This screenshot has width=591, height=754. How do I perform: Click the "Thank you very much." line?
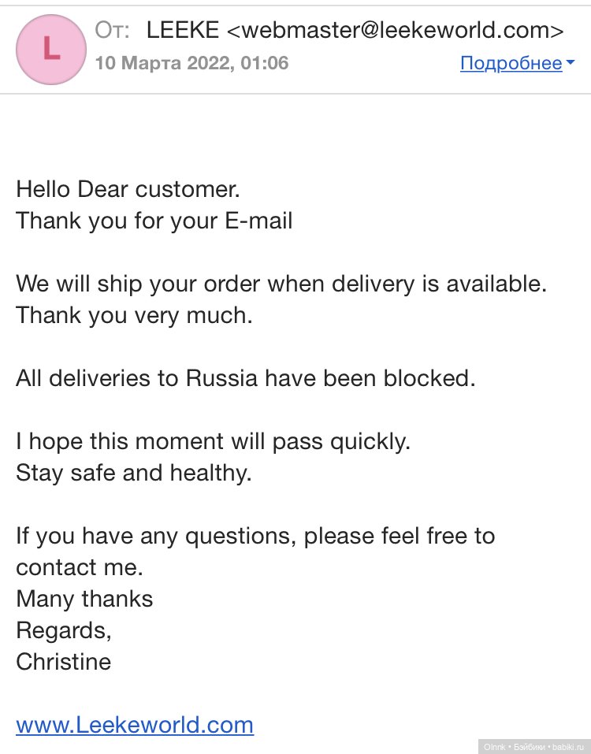click(134, 315)
